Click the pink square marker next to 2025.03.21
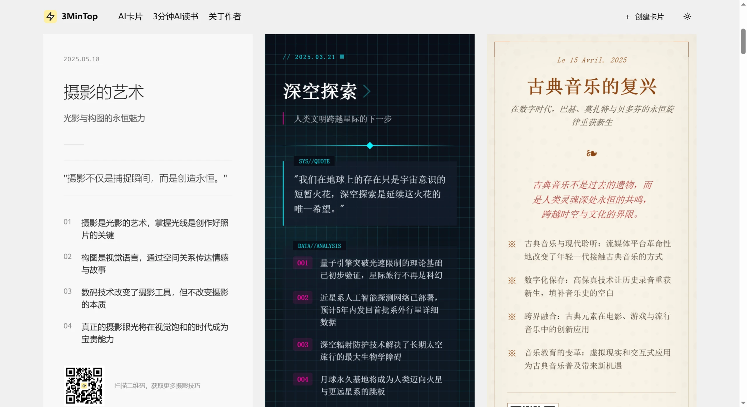This screenshot has height=407, width=747. [x=342, y=56]
